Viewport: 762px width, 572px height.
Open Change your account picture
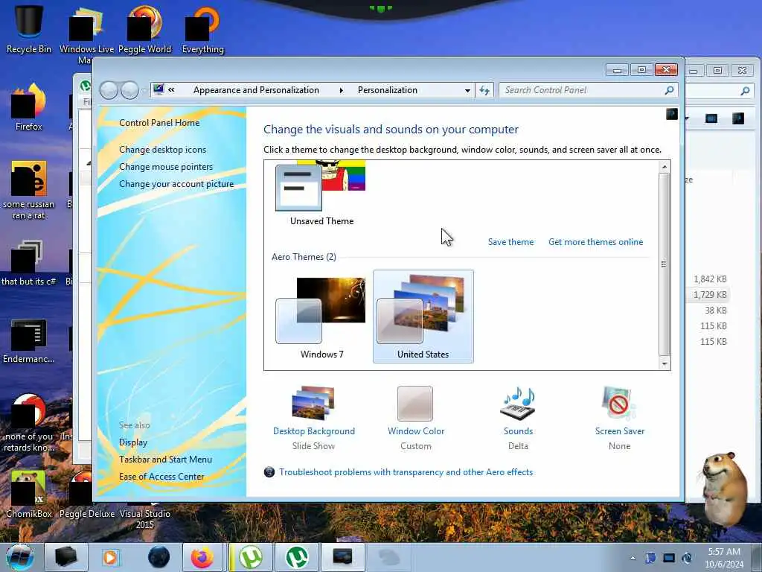pyautogui.click(x=176, y=184)
